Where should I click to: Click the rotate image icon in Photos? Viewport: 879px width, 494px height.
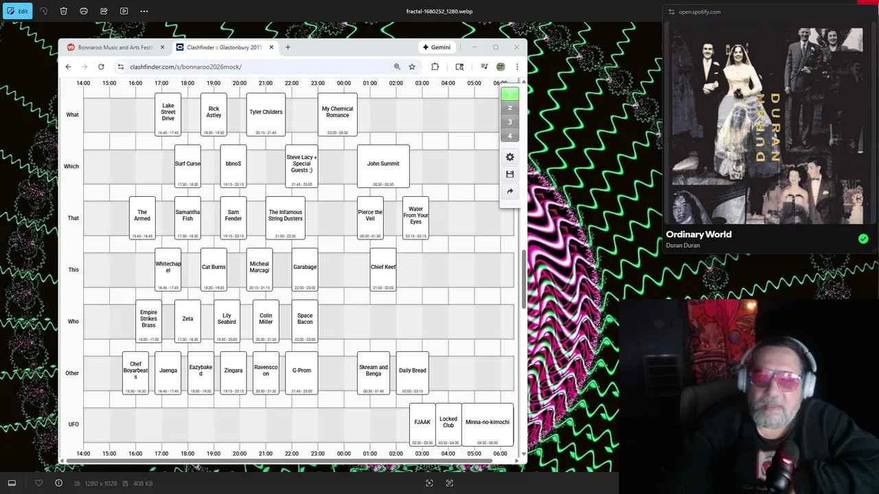(x=43, y=11)
